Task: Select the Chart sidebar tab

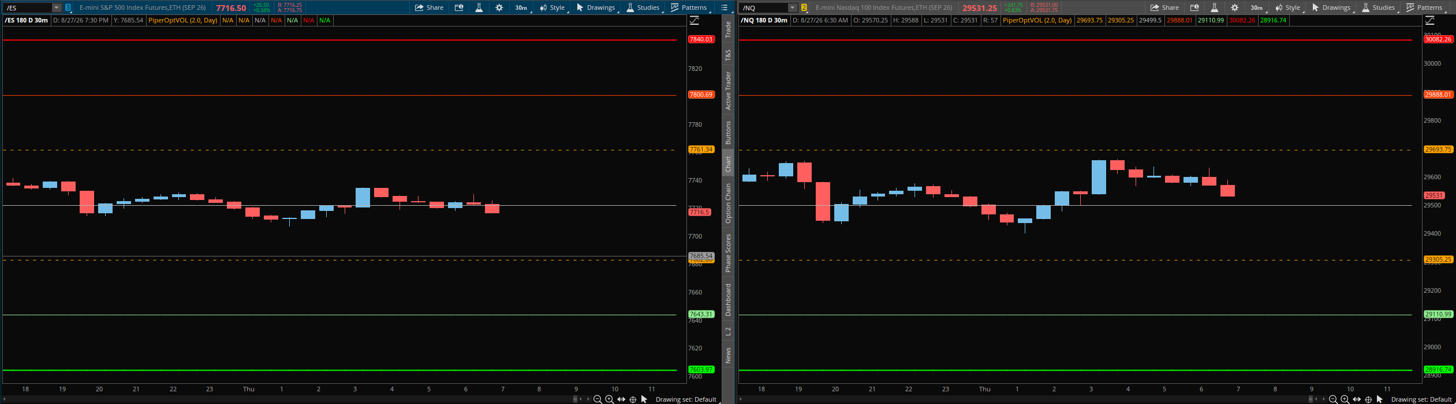Action: pos(728,164)
